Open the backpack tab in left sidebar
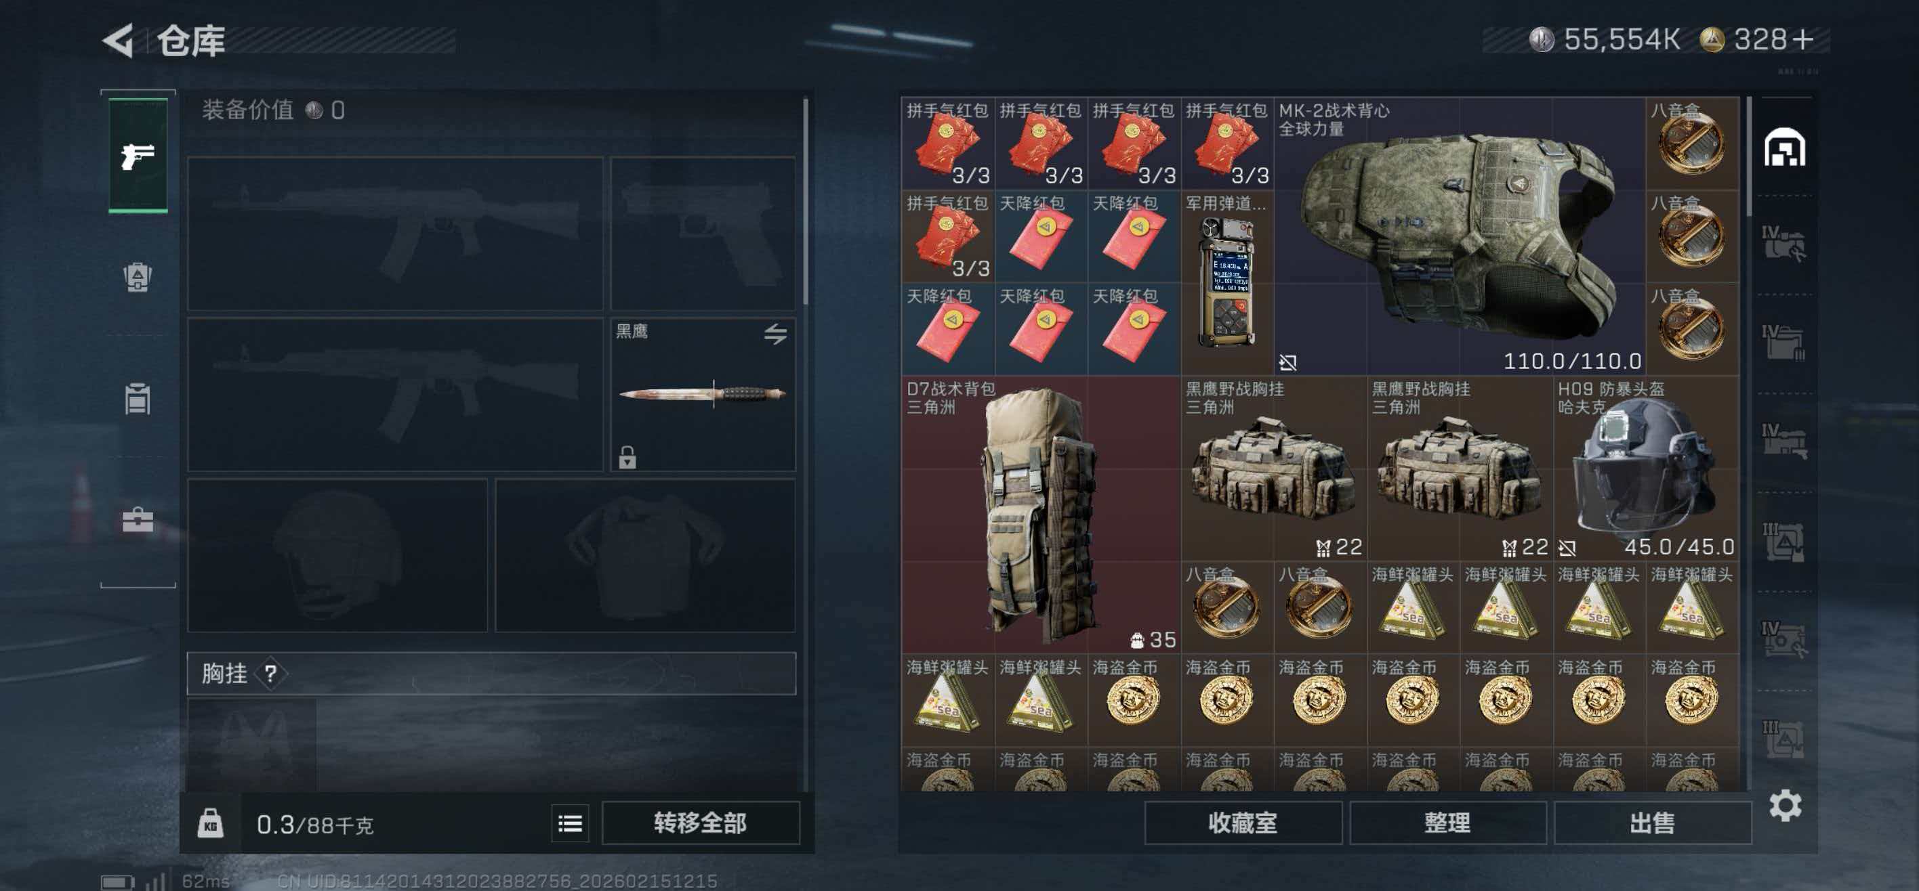1919x891 pixels. (x=137, y=277)
